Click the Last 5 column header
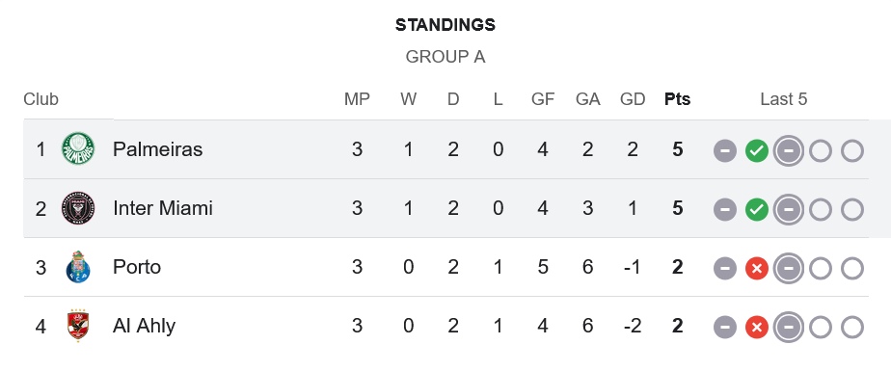891x371 pixels. point(784,99)
